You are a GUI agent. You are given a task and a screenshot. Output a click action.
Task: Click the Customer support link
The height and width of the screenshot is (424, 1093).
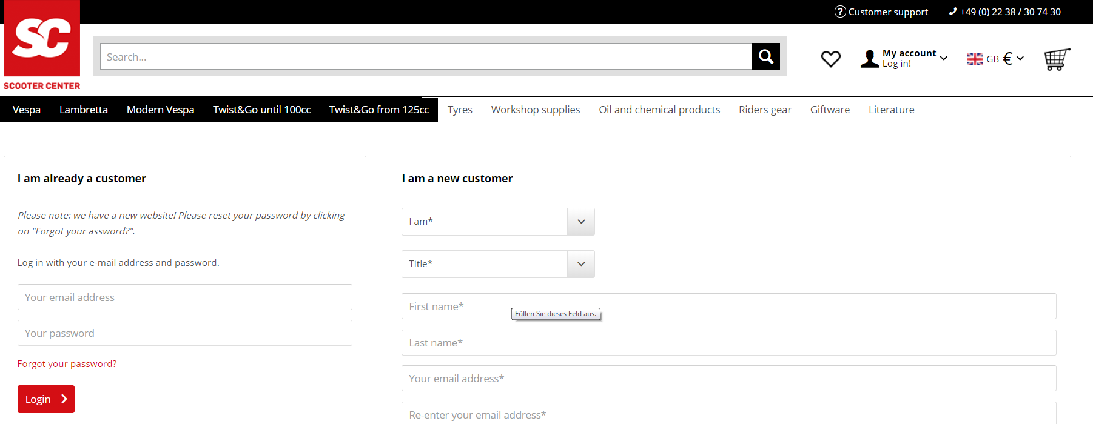pyautogui.click(x=888, y=12)
